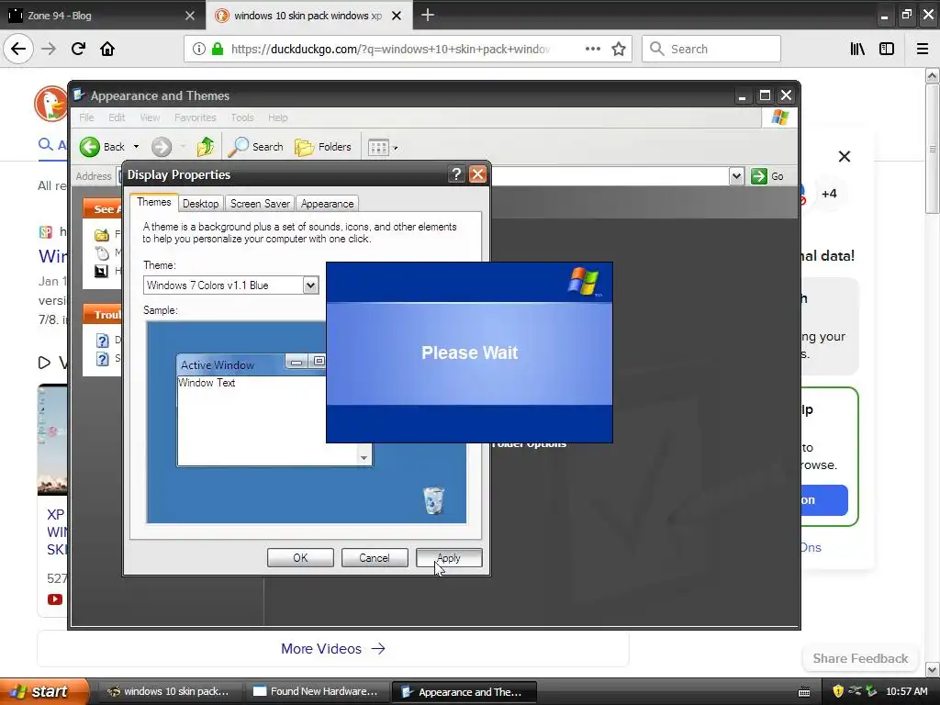Switch to Themes tab
The width and height of the screenshot is (940, 705).
click(x=154, y=203)
